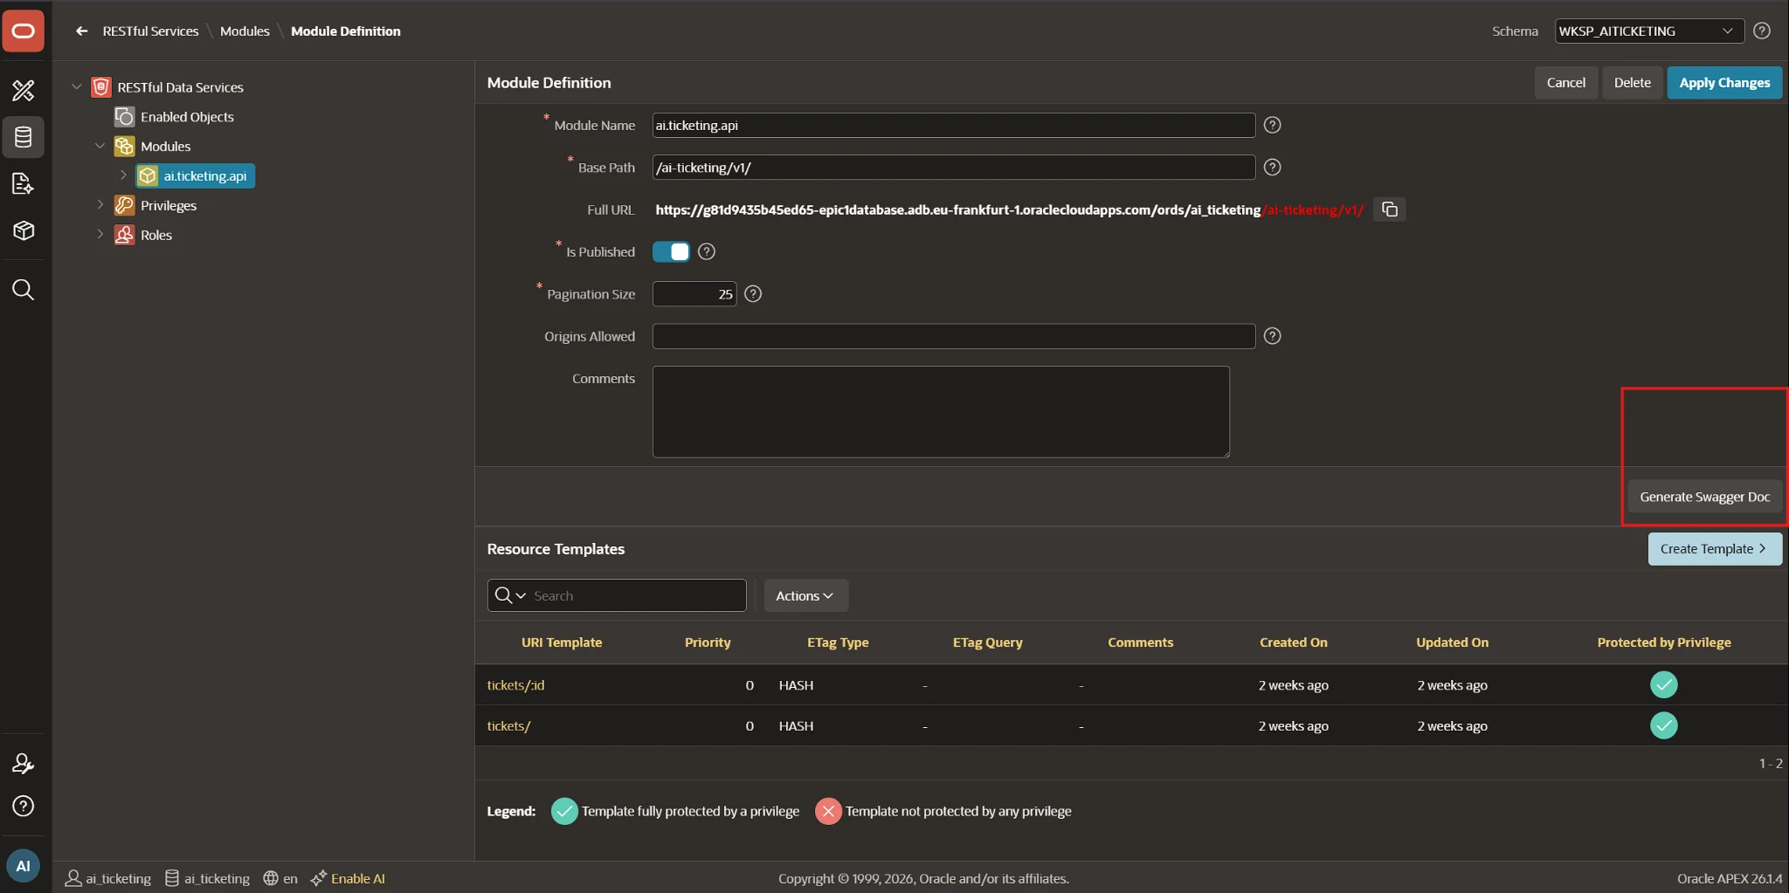Open Help question mark in sidebar

(x=24, y=806)
